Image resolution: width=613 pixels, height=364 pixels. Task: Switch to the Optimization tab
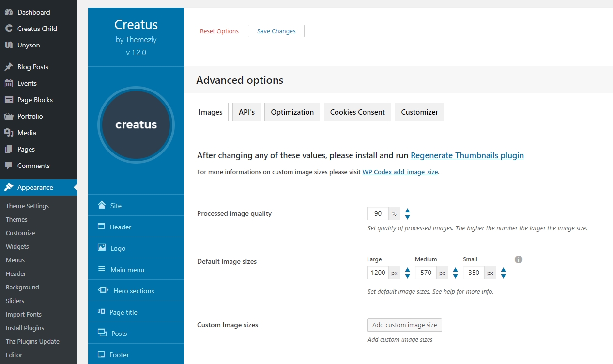tap(292, 112)
